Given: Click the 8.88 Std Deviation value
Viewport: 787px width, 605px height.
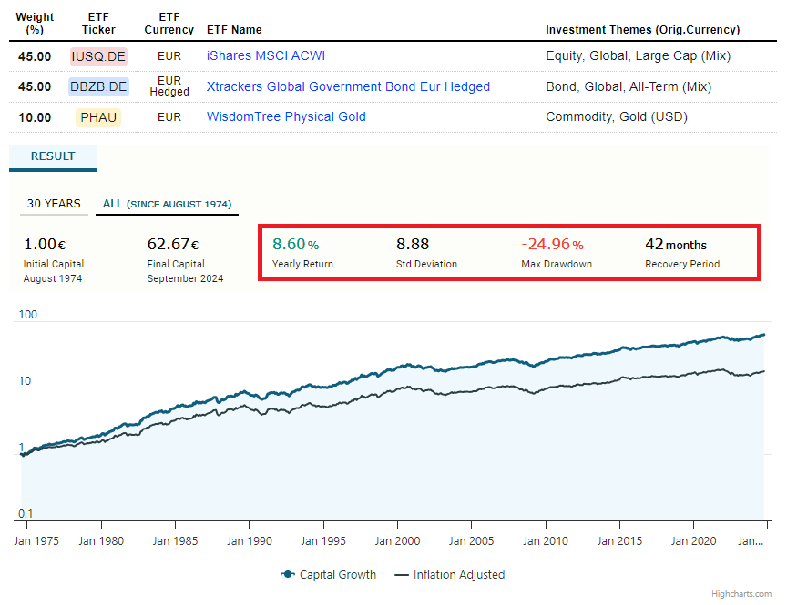Looking at the screenshot, I should 413,244.
